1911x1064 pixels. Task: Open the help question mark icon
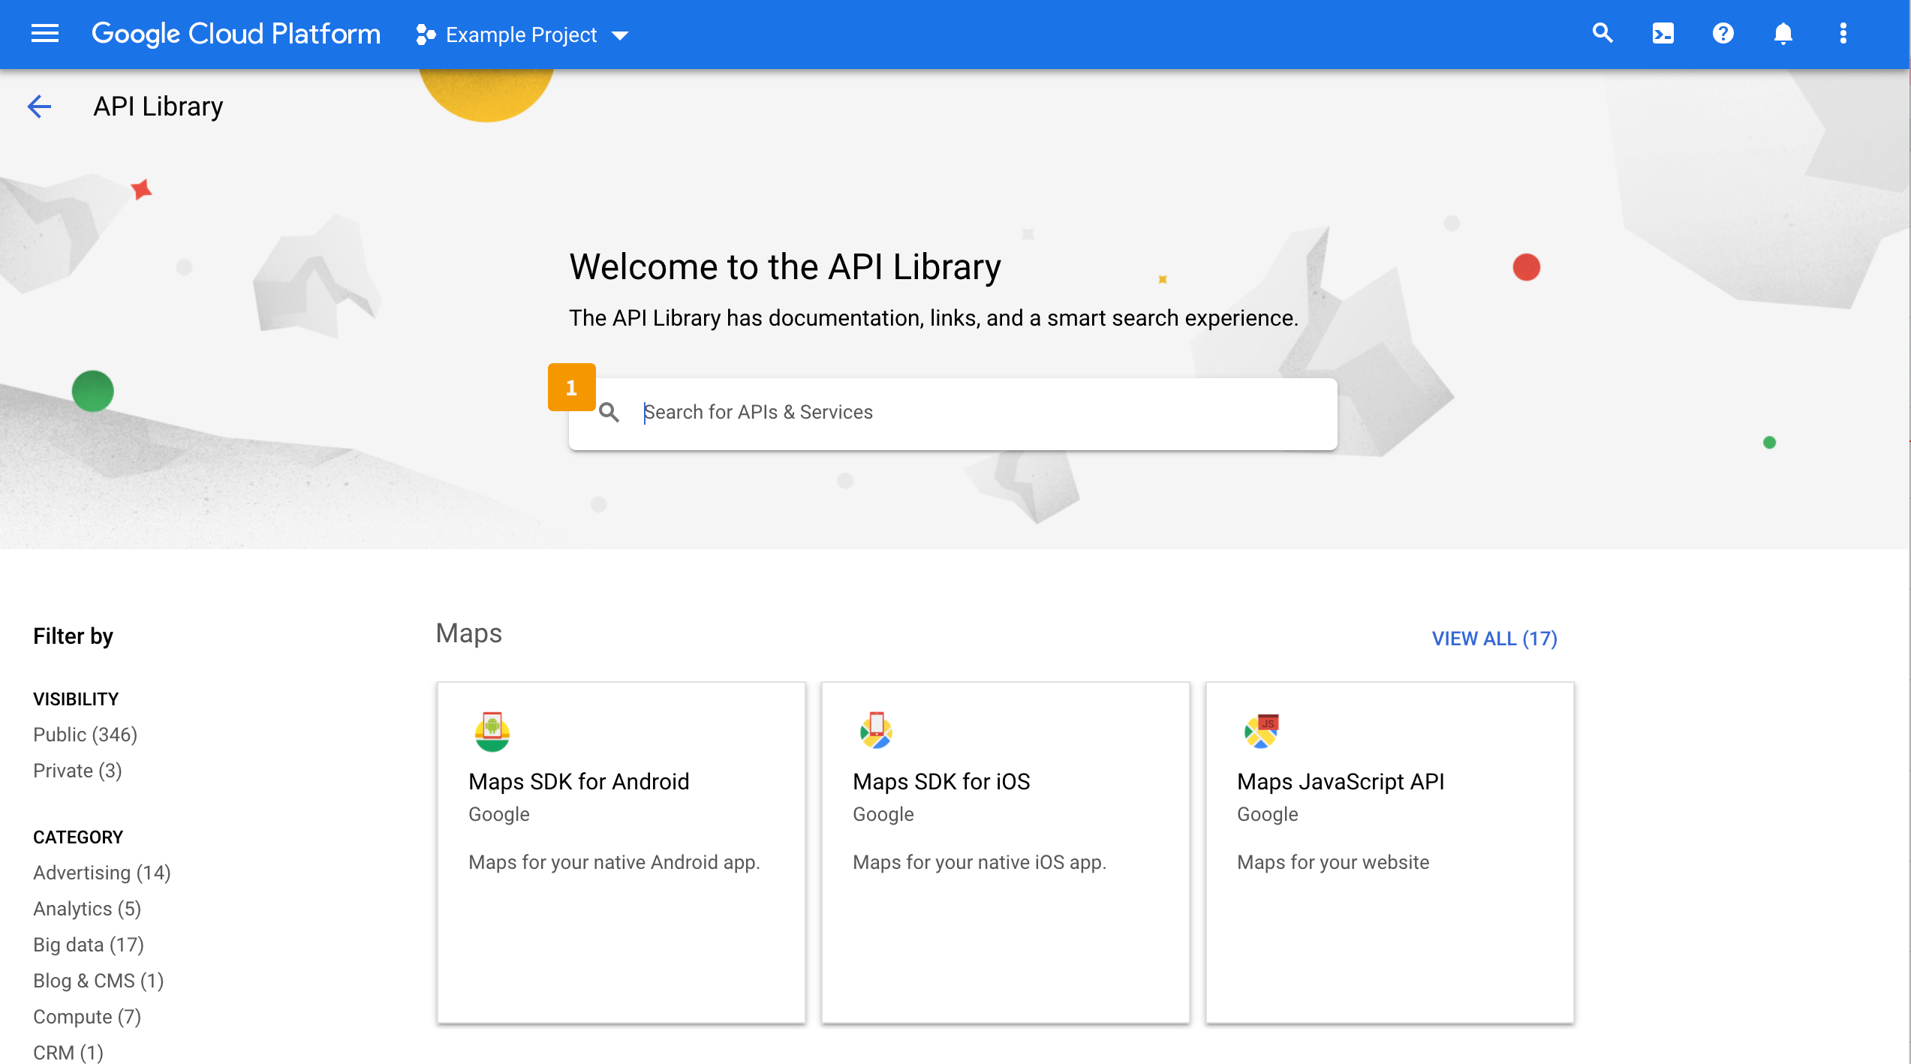(x=1723, y=34)
